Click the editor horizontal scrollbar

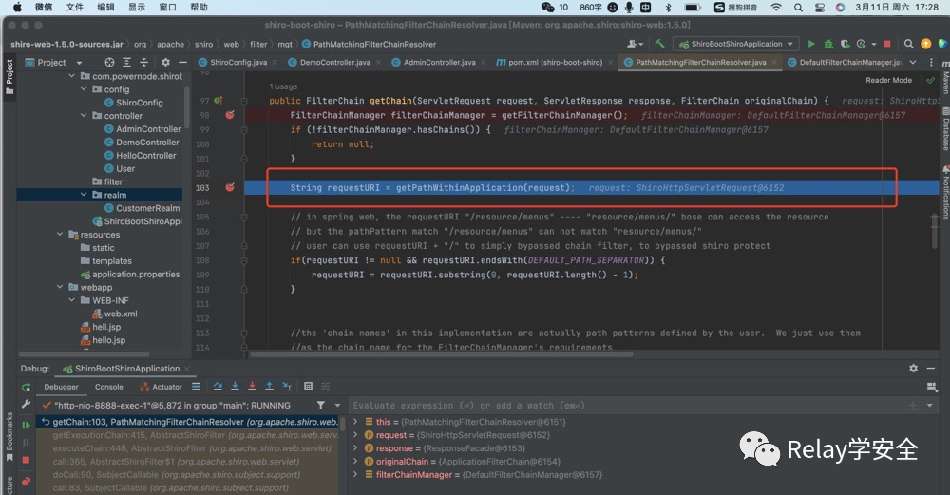[442, 354]
